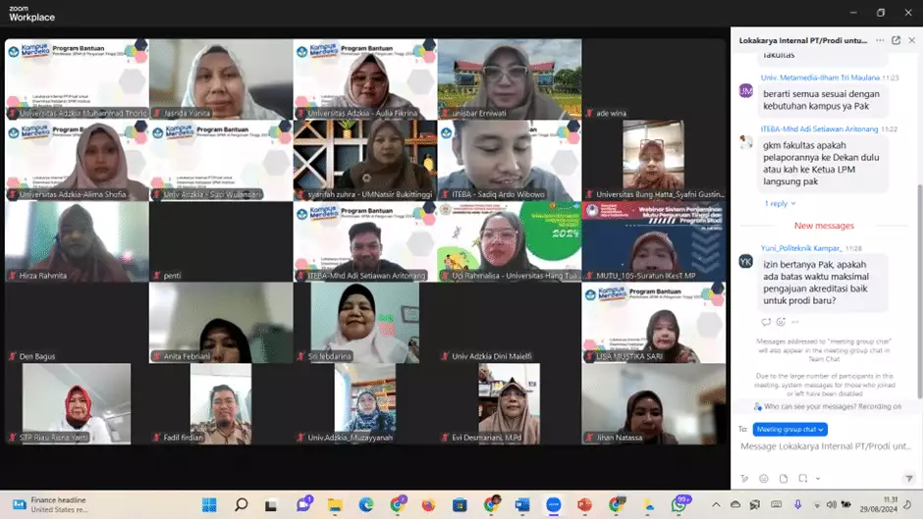
Task: Open File Explorer from the taskbar
Action: click(335, 505)
